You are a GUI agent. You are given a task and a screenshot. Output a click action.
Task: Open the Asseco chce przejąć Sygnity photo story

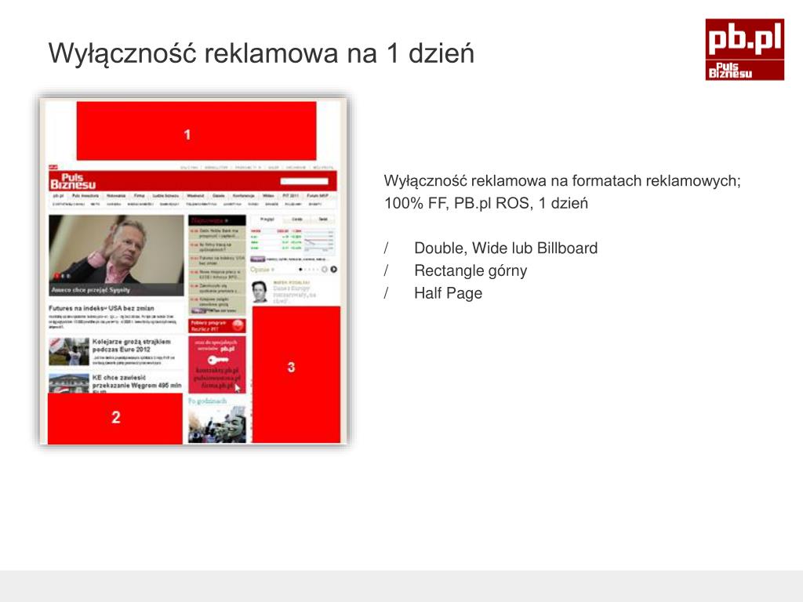(116, 255)
